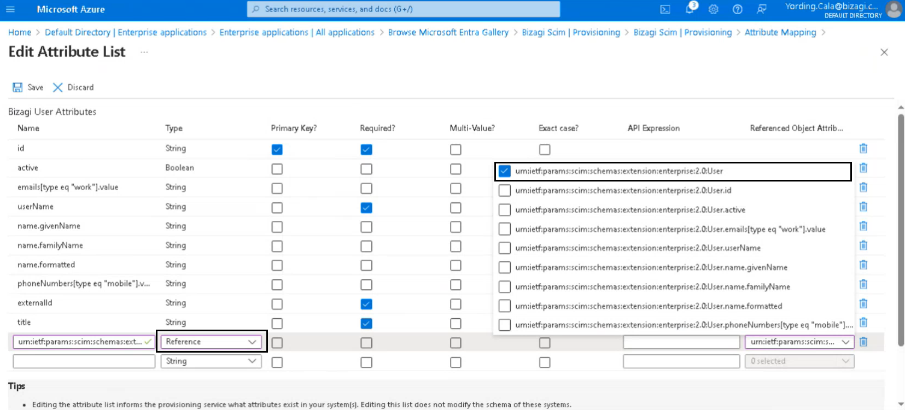Check the enterprise:2.0:User.active option
Image resolution: width=905 pixels, height=410 pixels.
505,210
